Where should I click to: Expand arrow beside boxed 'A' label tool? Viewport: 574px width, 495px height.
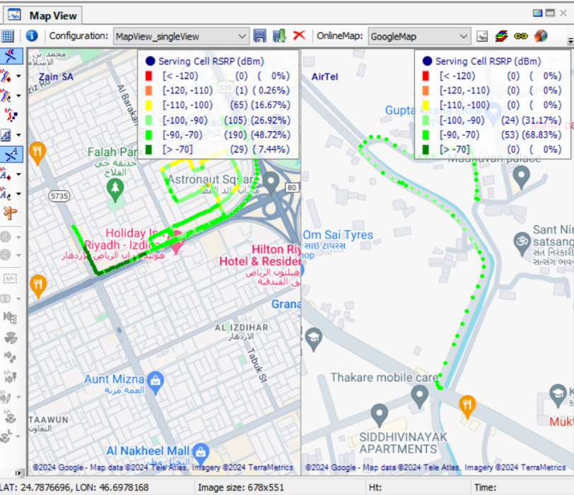[18, 135]
